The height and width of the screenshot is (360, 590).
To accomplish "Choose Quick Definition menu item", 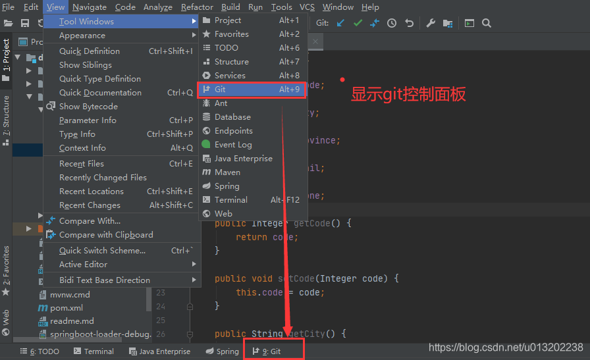I will point(121,51).
